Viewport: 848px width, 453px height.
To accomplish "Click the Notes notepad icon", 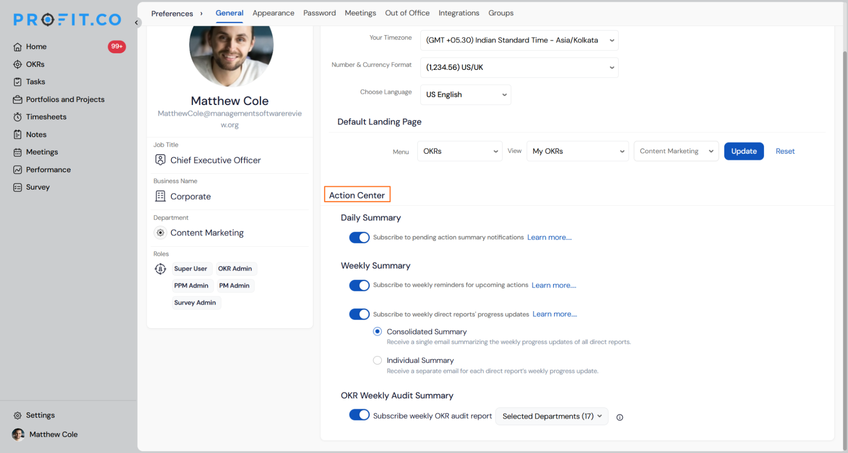I will (x=17, y=135).
